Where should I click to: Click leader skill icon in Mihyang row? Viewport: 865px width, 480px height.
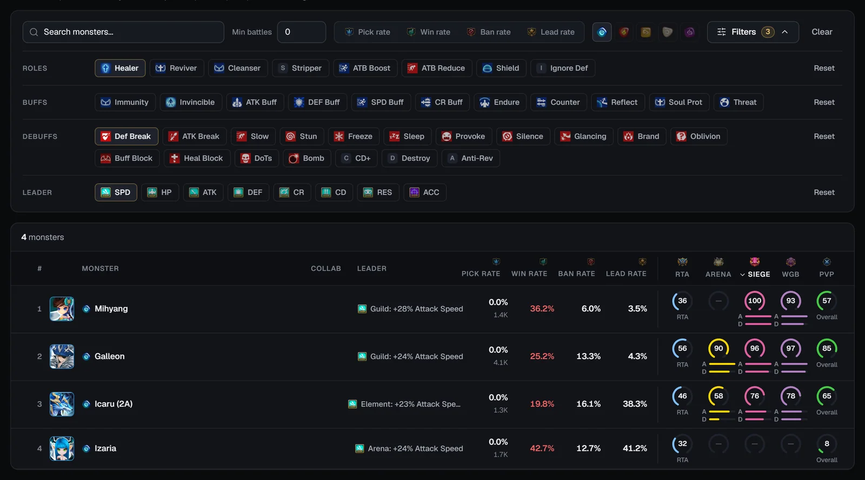[362, 309]
